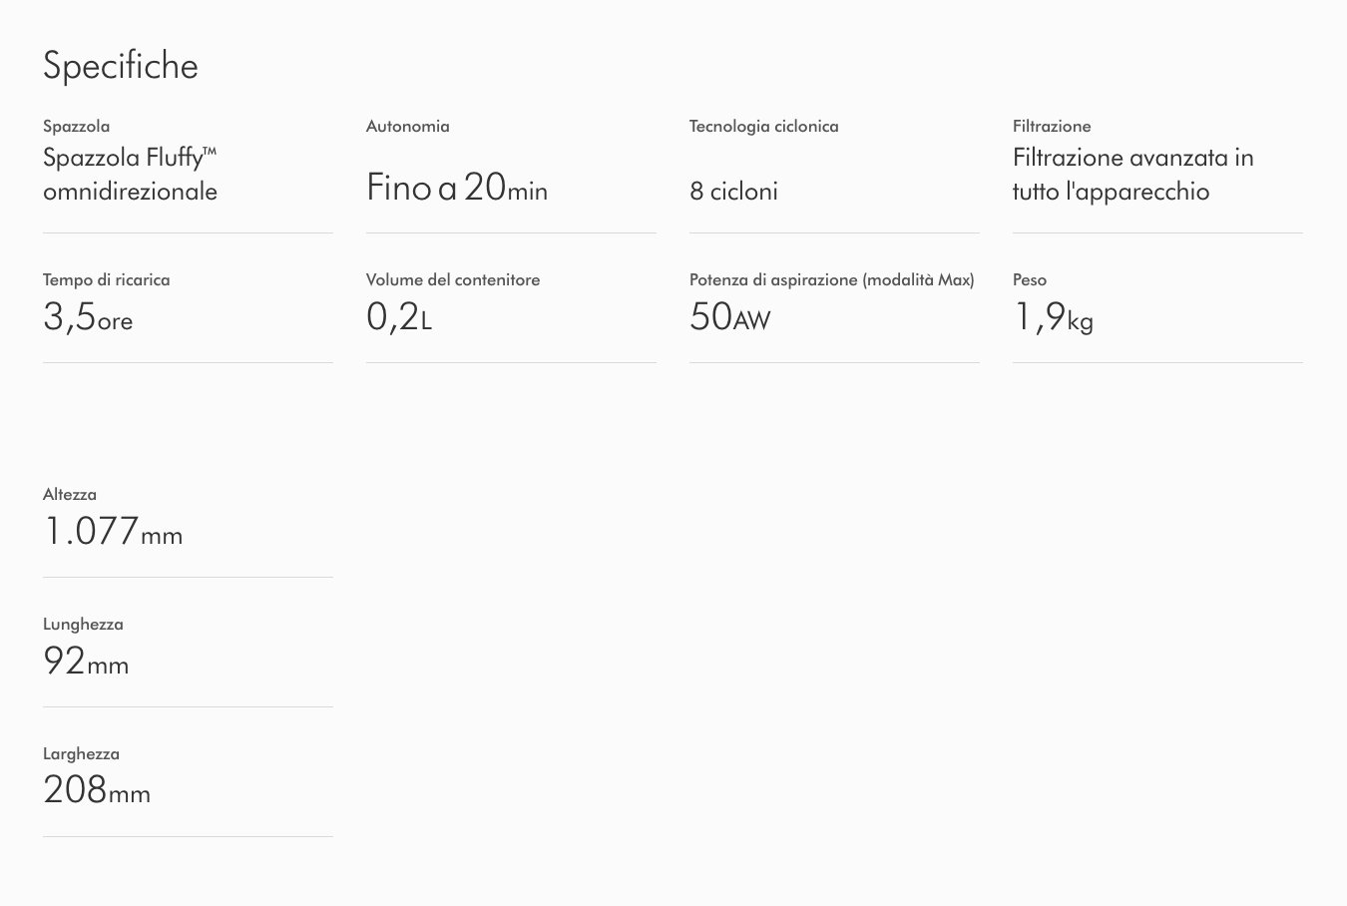Select the 1,9kg weight value
The width and height of the screenshot is (1347, 906).
(x=1054, y=317)
